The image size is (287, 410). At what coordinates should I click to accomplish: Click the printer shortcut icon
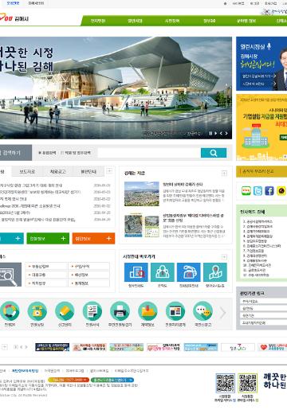pyautogui.click(x=120, y=311)
